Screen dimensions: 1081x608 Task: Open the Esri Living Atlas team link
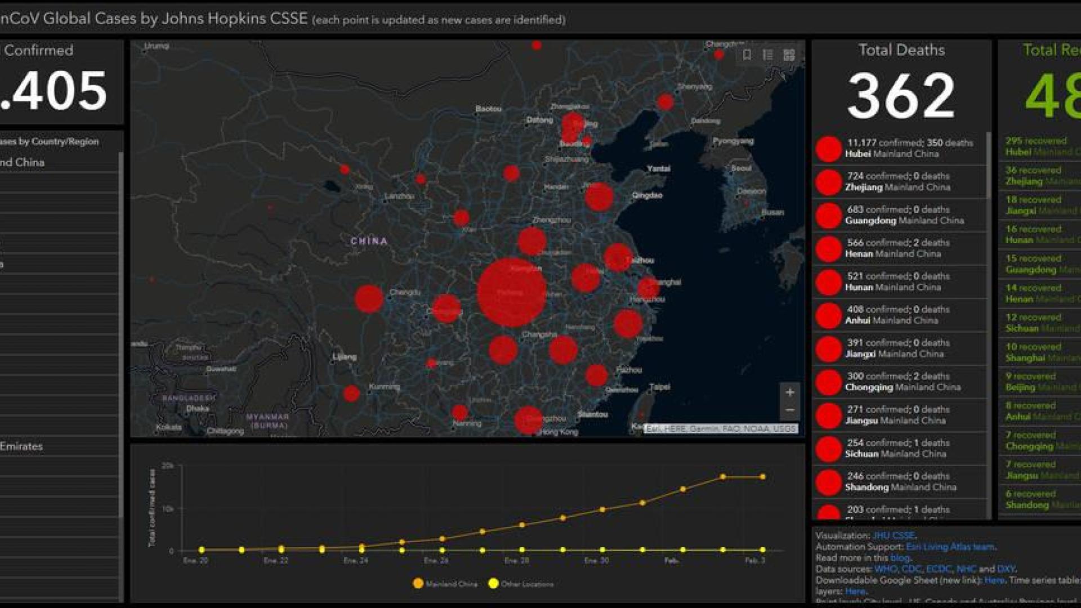tap(950, 547)
